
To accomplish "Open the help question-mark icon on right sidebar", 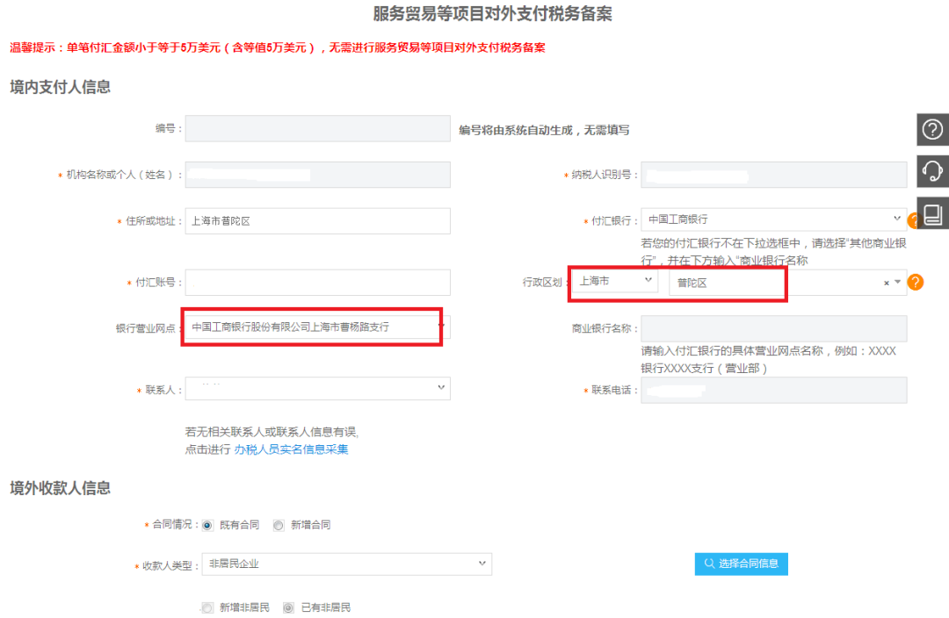I will tap(934, 130).
